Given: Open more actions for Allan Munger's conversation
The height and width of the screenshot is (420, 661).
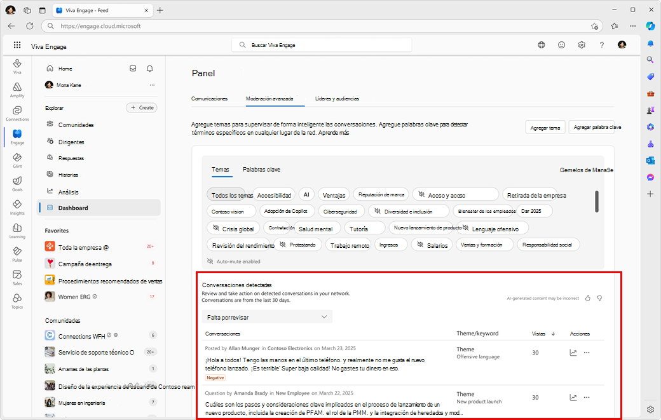Looking at the screenshot, I should tap(587, 353).
